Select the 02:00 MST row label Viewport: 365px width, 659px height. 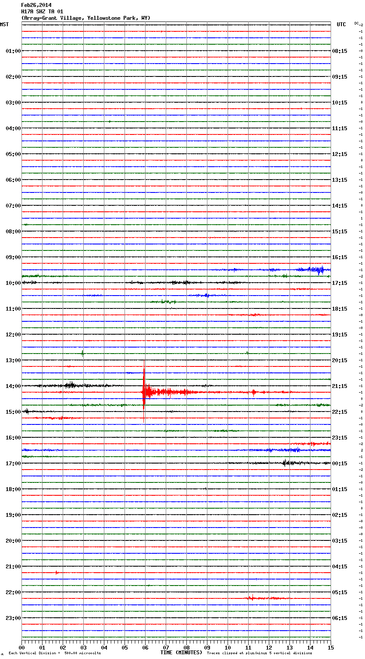[13, 76]
